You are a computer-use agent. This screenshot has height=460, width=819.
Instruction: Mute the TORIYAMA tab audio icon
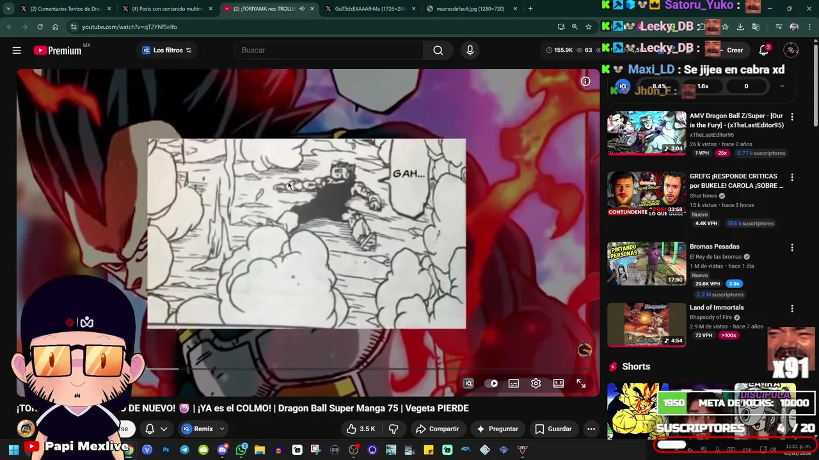pos(302,9)
